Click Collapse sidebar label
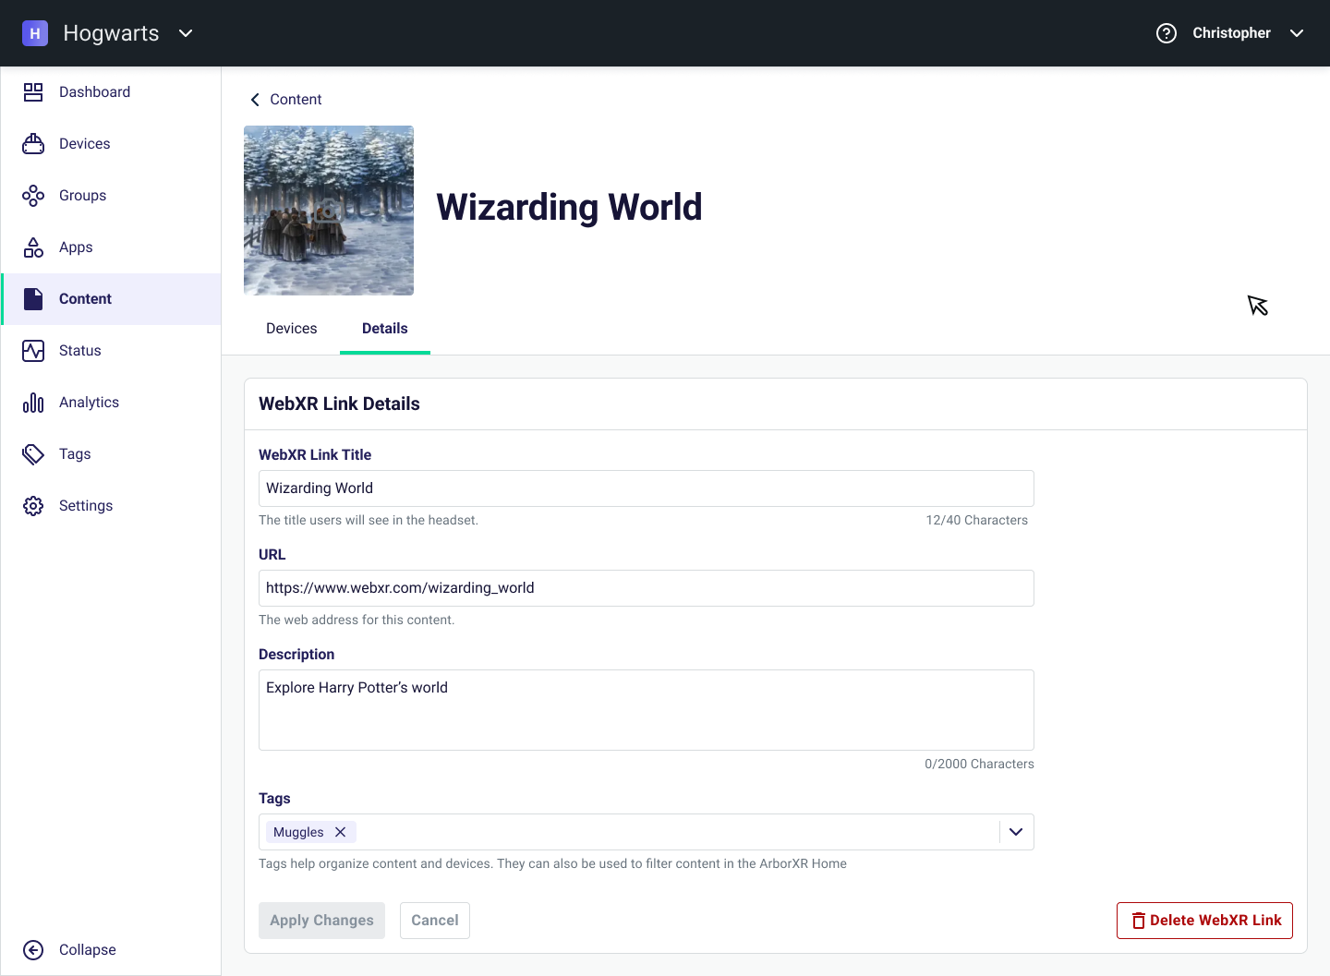Viewport: 1330px width, 976px height. (88, 950)
